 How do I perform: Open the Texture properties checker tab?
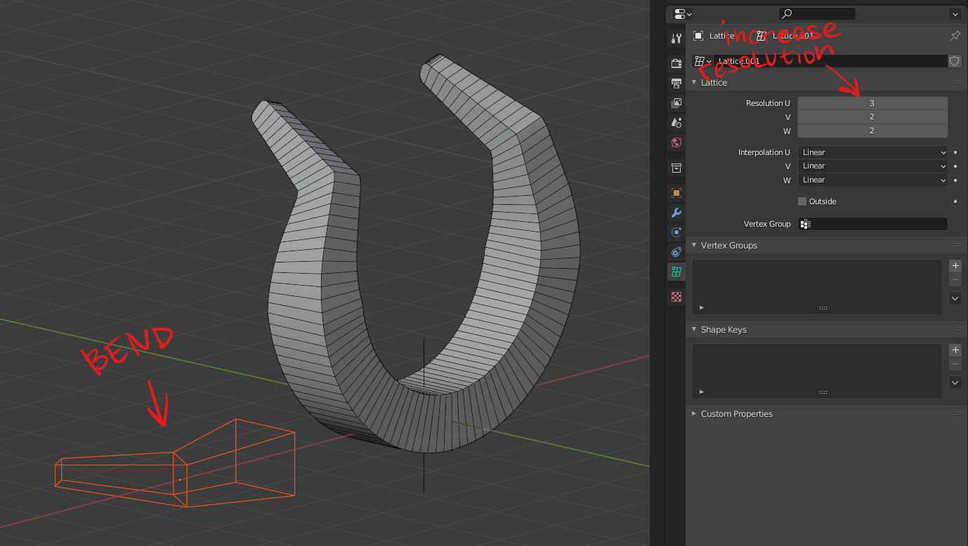pyautogui.click(x=676, y=297)
